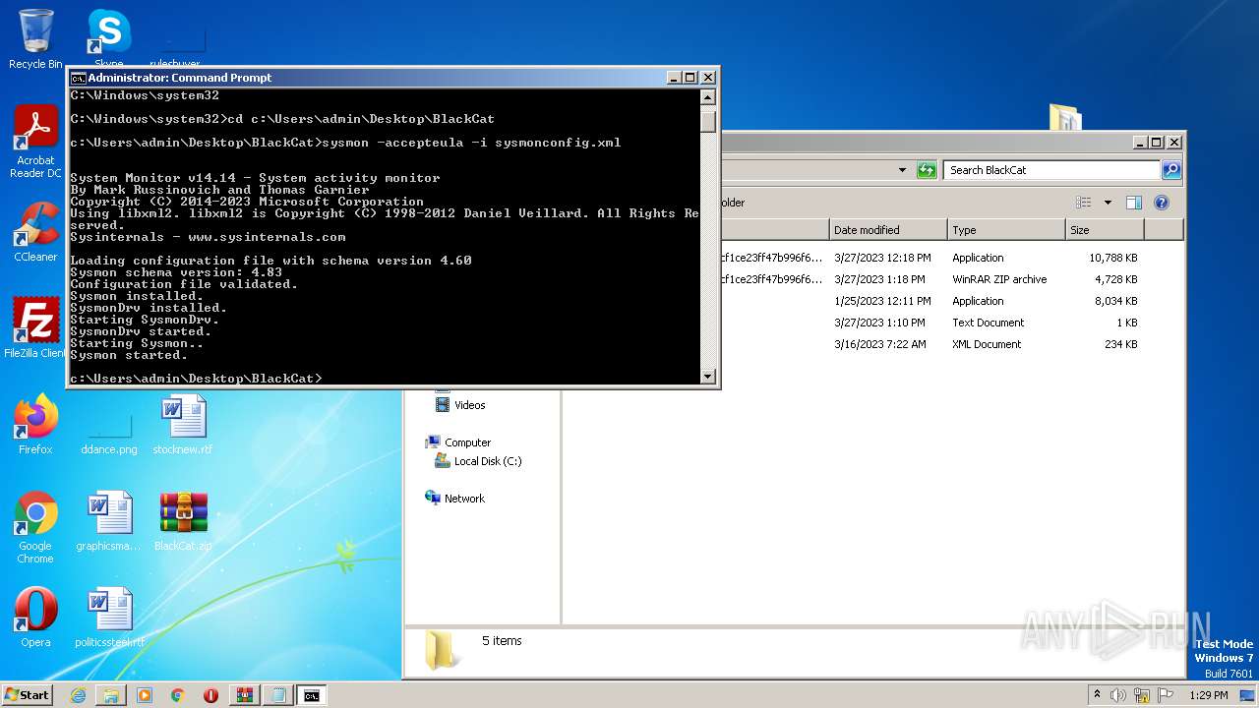Click inside the Search BlackCat field

click(x=1051, y=170)
